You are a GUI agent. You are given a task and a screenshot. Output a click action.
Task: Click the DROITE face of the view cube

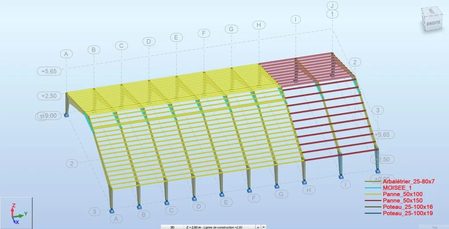click(x=433, y=23)
